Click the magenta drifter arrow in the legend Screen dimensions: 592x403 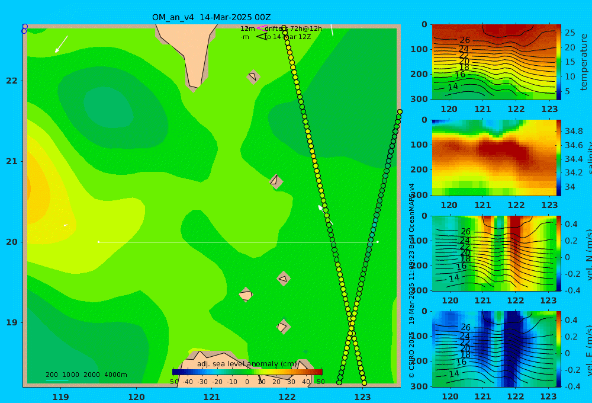coord(262,28)
